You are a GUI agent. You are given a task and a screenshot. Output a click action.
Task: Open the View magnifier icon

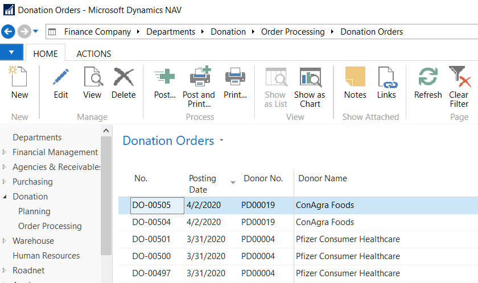click(x=93, y=77)
